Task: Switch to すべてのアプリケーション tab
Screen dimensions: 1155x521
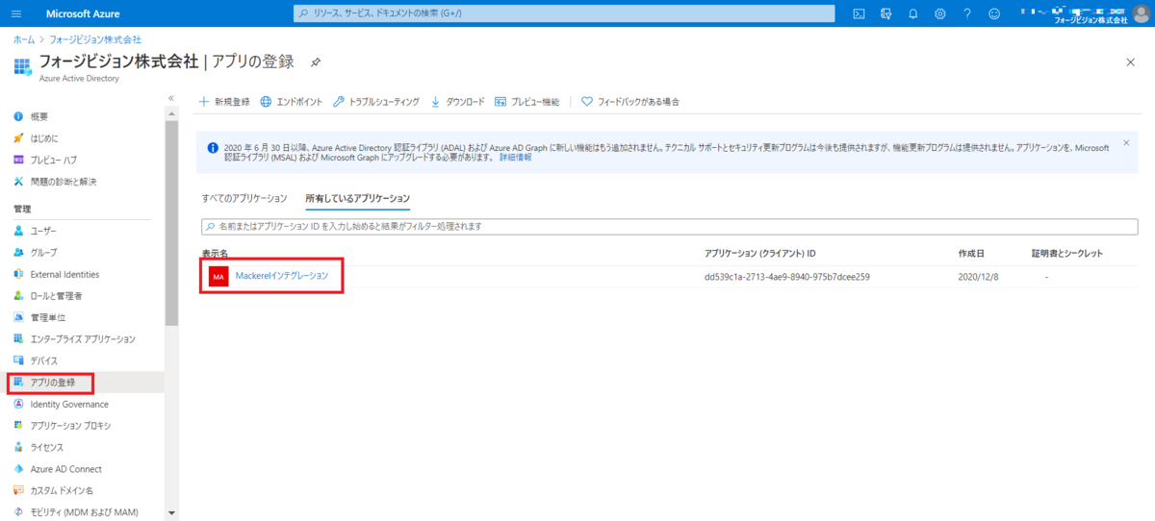Action: point(244,198)
